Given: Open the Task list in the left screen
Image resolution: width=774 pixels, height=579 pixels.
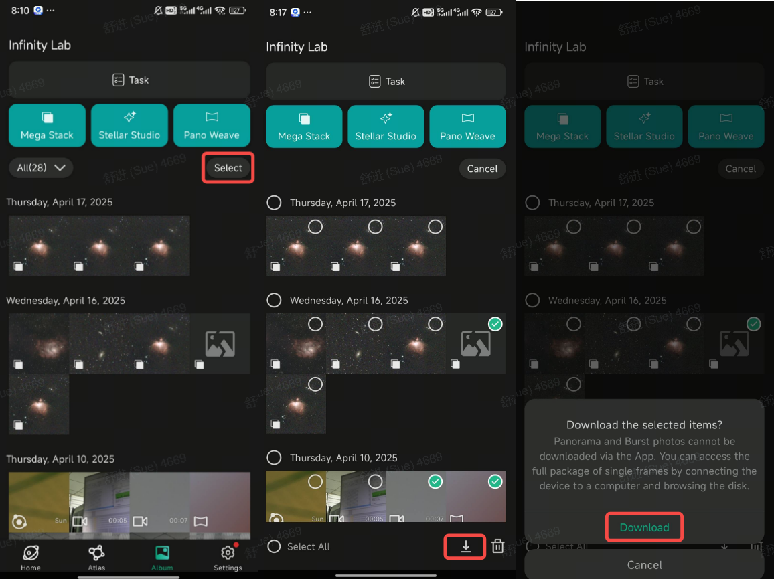Looking at the screenshot, I should (129, 80).
